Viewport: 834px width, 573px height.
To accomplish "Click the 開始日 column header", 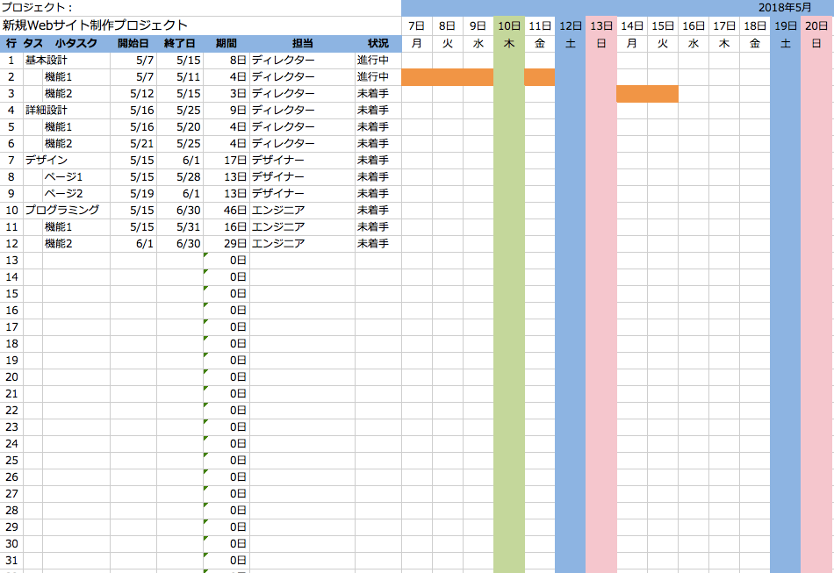I will (x=133, y=43).
